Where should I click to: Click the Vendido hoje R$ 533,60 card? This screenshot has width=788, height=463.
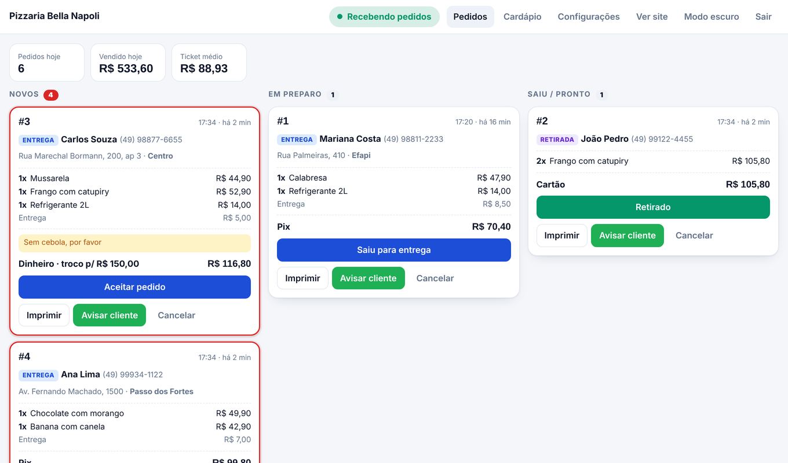coord(128,63)
